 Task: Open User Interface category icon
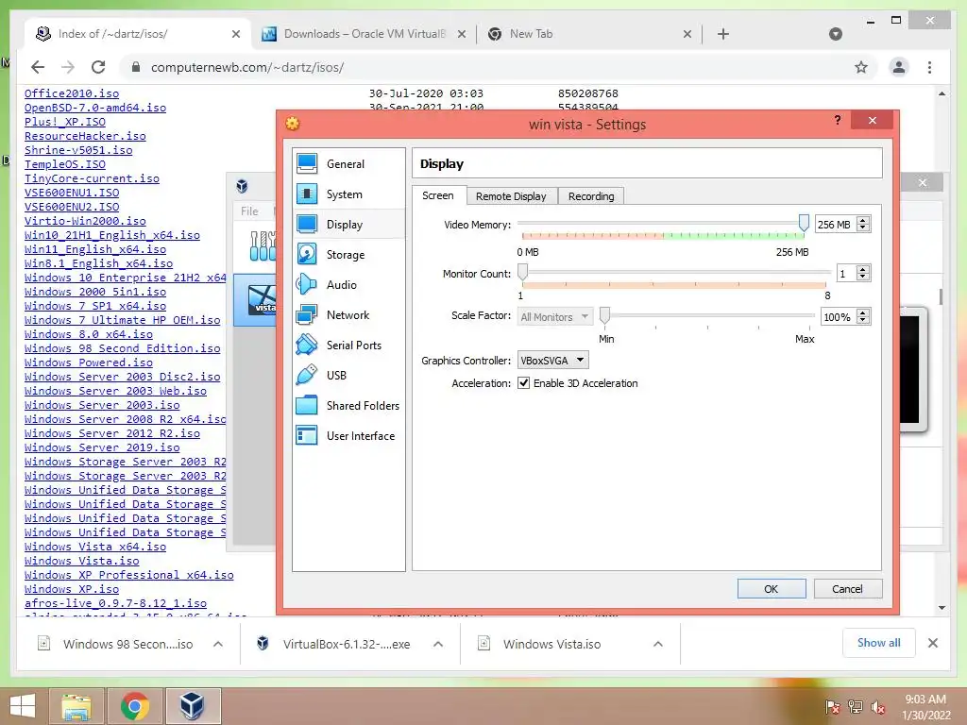[x=307, y=436]
